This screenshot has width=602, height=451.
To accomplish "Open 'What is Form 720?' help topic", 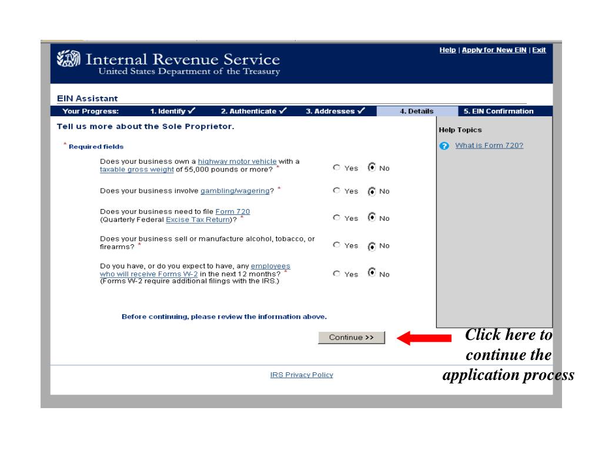I will click(489, 146).
